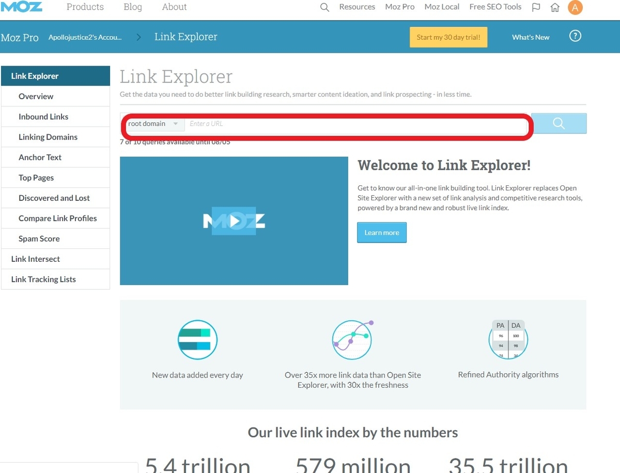Open the help question mark icon
The width and height of the screenshot is (620, 473).
point(575,36)
